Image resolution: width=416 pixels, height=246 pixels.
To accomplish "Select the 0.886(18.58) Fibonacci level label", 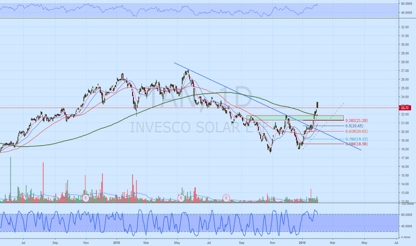I will [356, 144].
